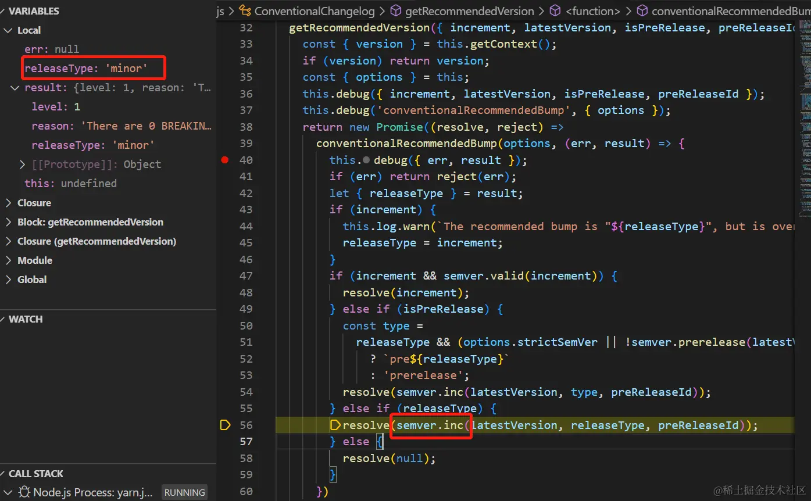Select top-level releaseType: 'minor' variable
811x501 pixels.
coord(108,69)
